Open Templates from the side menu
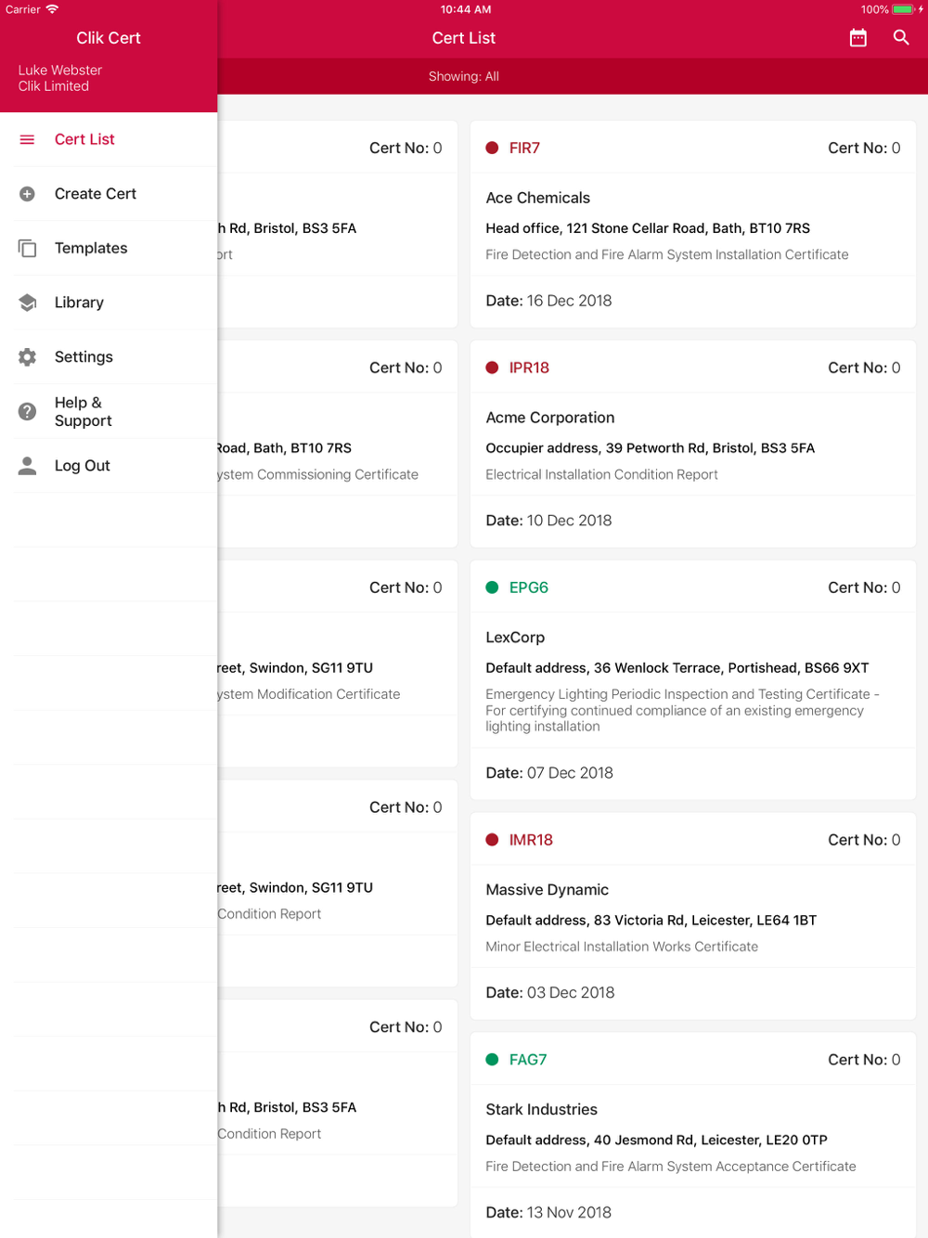Viewport: 928px width, 1238px height. tap(91, 249)
